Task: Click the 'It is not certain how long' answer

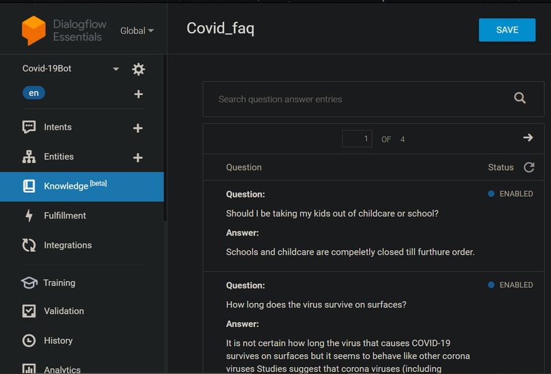Action: point(348,356)
